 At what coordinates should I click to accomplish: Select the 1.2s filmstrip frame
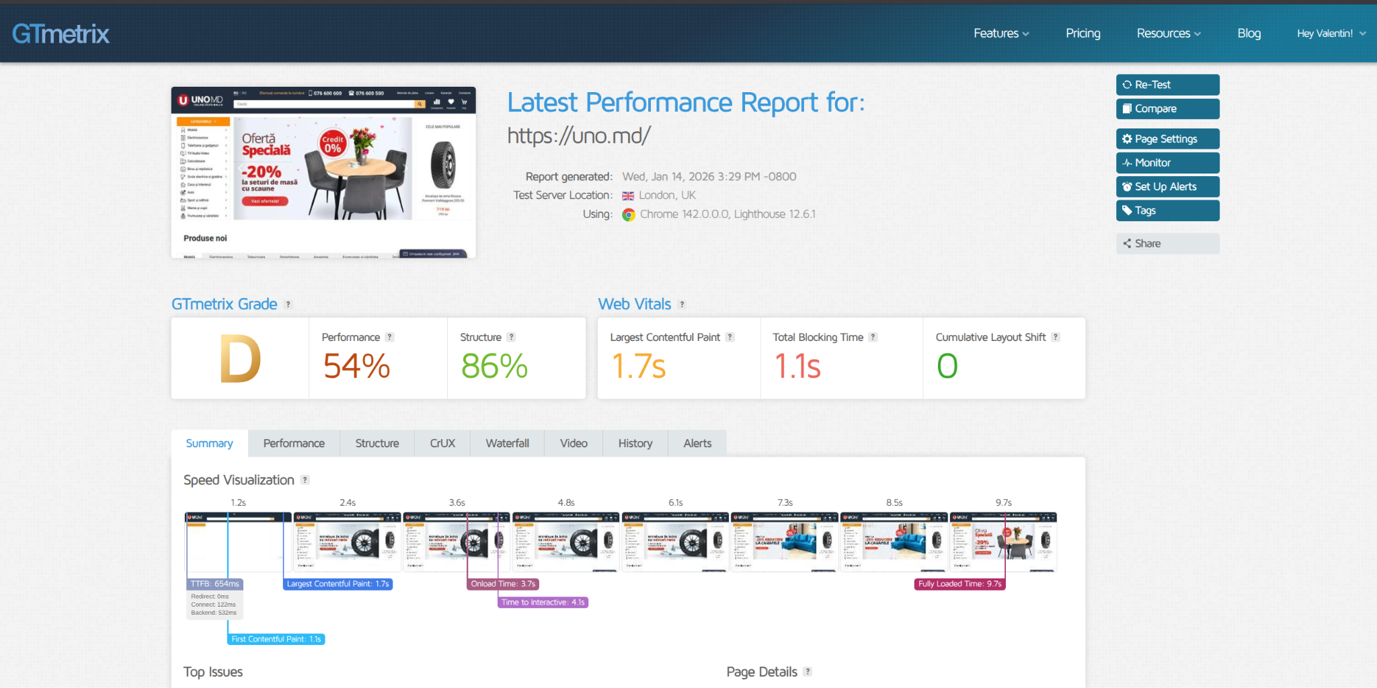(x=238, y=542)
